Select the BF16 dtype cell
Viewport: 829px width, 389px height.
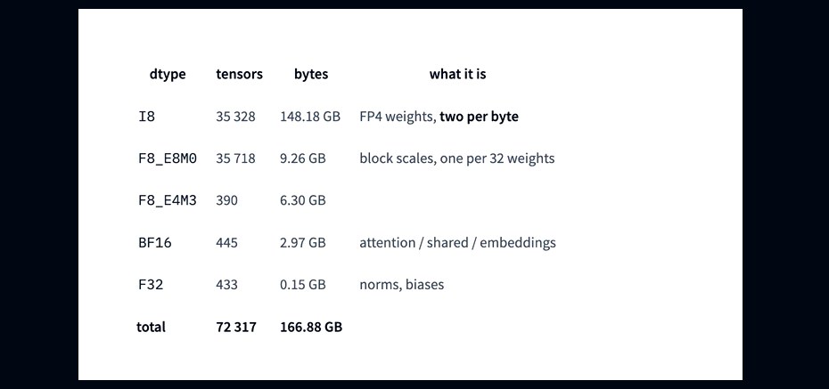pyautogui.click(x=154, y=243)
